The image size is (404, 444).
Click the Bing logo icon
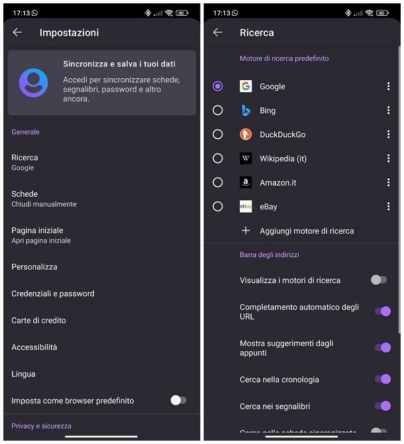click(246, 111)
